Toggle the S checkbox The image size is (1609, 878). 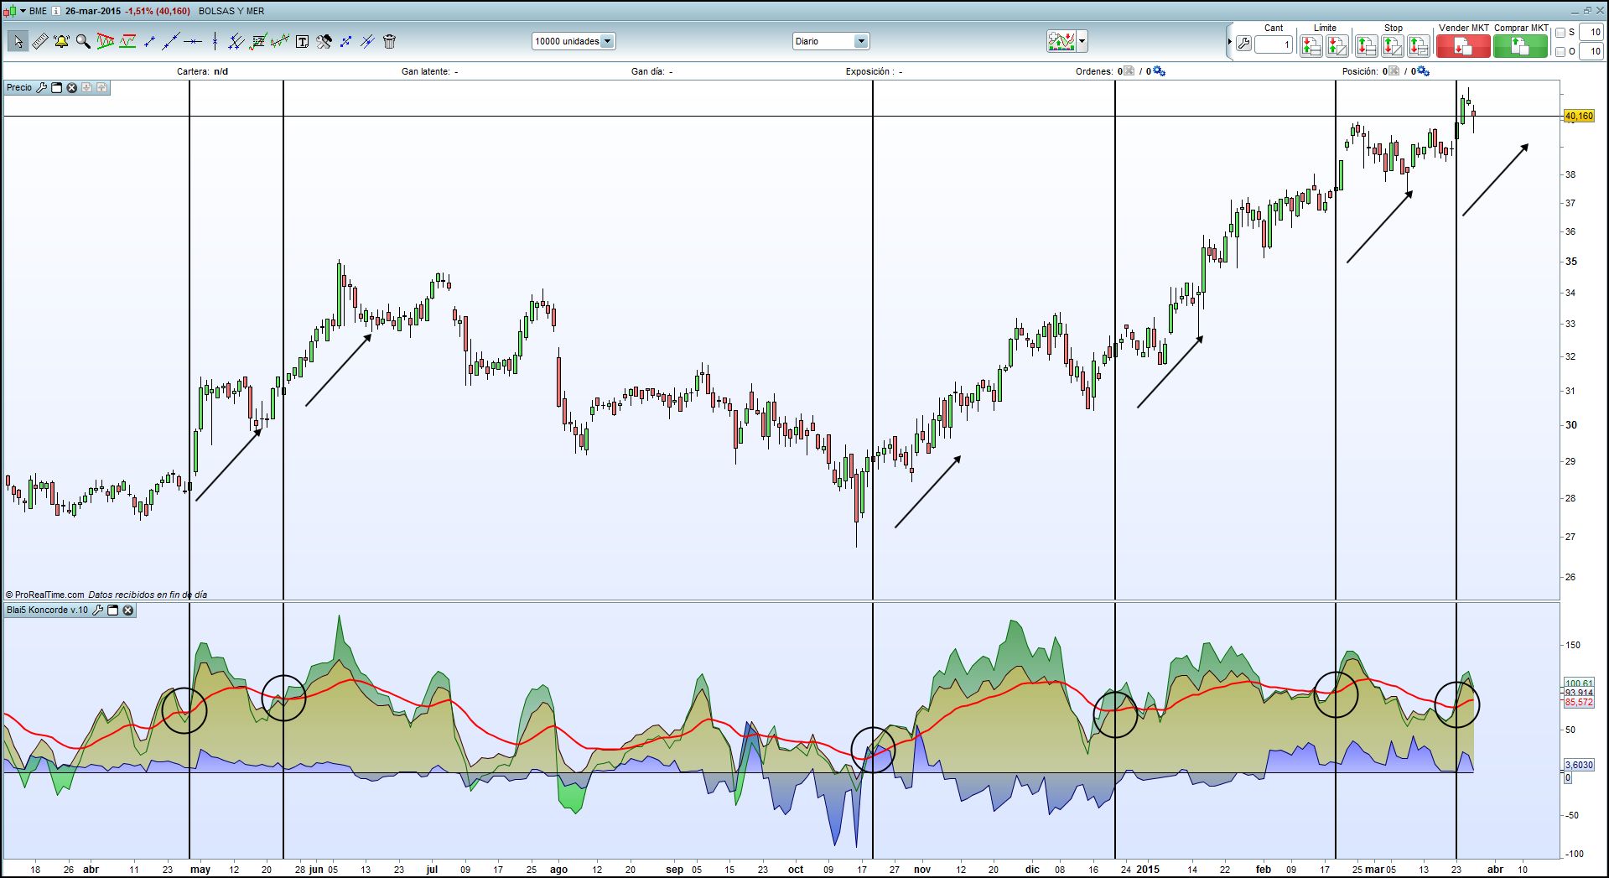coord(1560,33)
